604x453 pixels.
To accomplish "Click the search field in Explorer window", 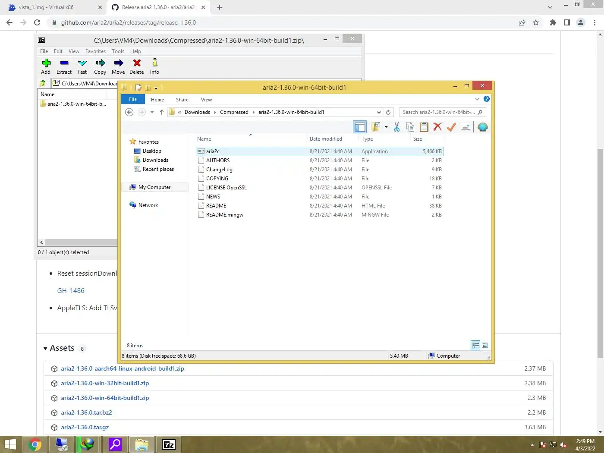I will click(442, 112).
